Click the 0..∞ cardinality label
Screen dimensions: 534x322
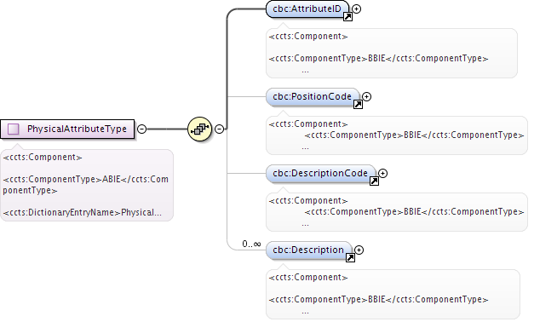click(x=251, y=244)
